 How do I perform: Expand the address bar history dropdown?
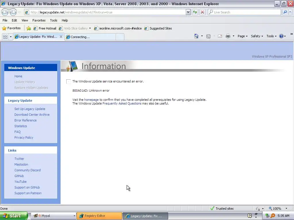click(x=188, y=12)
